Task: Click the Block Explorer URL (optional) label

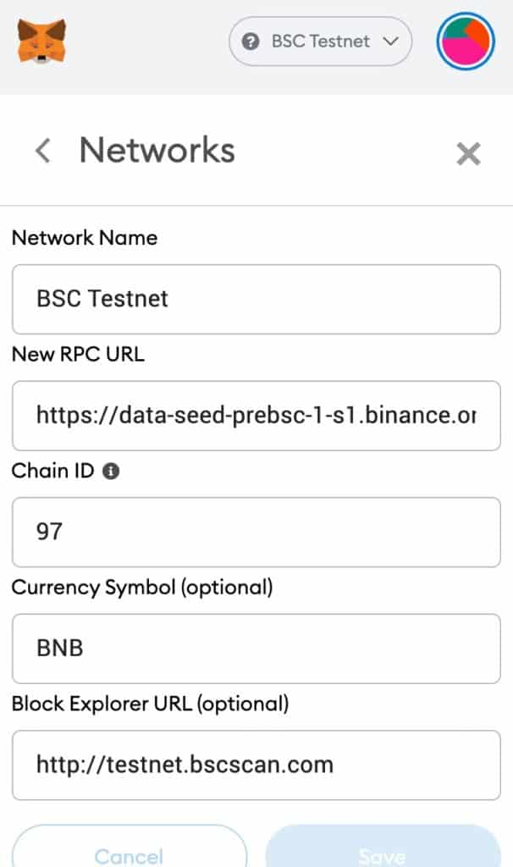Action: [151, 704]
